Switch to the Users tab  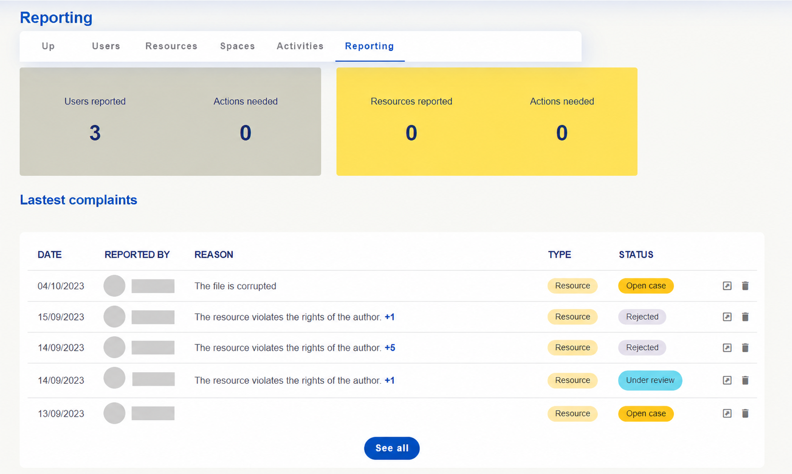106,46
